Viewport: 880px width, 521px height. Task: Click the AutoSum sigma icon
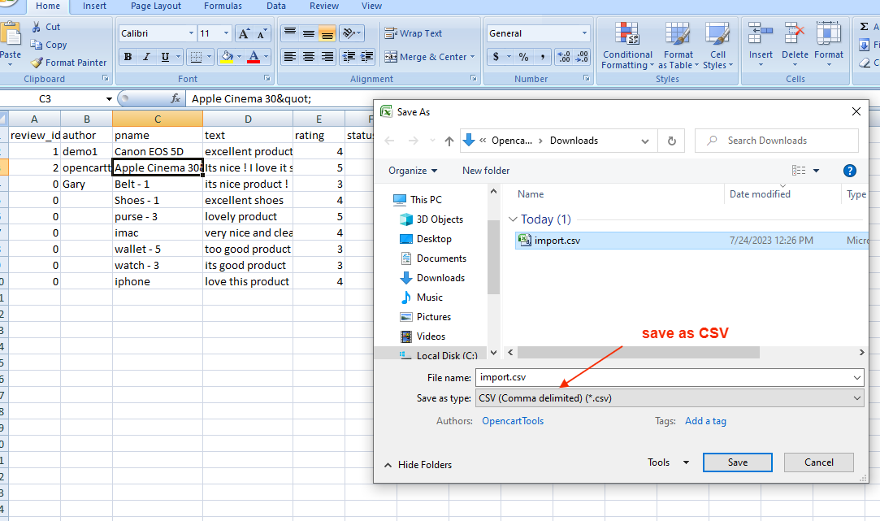pyautogui.click(x=865, y=26)
